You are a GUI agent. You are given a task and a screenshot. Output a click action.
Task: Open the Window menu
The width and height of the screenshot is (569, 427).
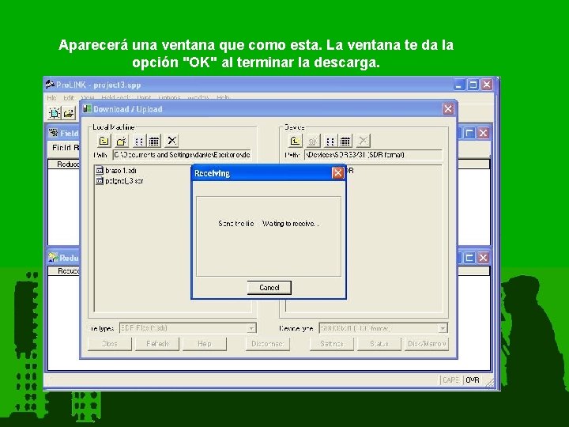click(198, 98)
